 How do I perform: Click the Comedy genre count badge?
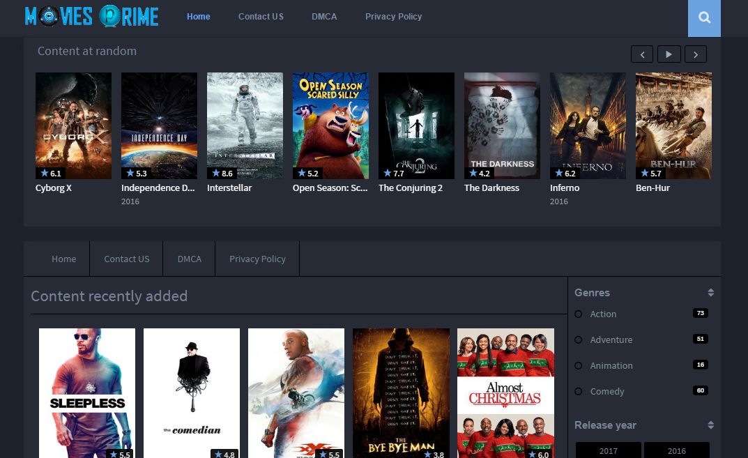(700, 390)
